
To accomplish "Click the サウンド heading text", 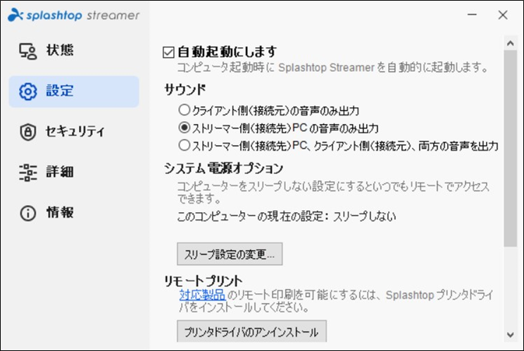I will (185, 90).
